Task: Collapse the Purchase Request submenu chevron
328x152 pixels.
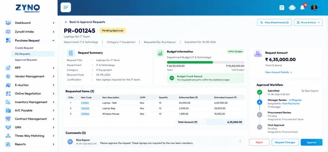Action: [53, 41]
